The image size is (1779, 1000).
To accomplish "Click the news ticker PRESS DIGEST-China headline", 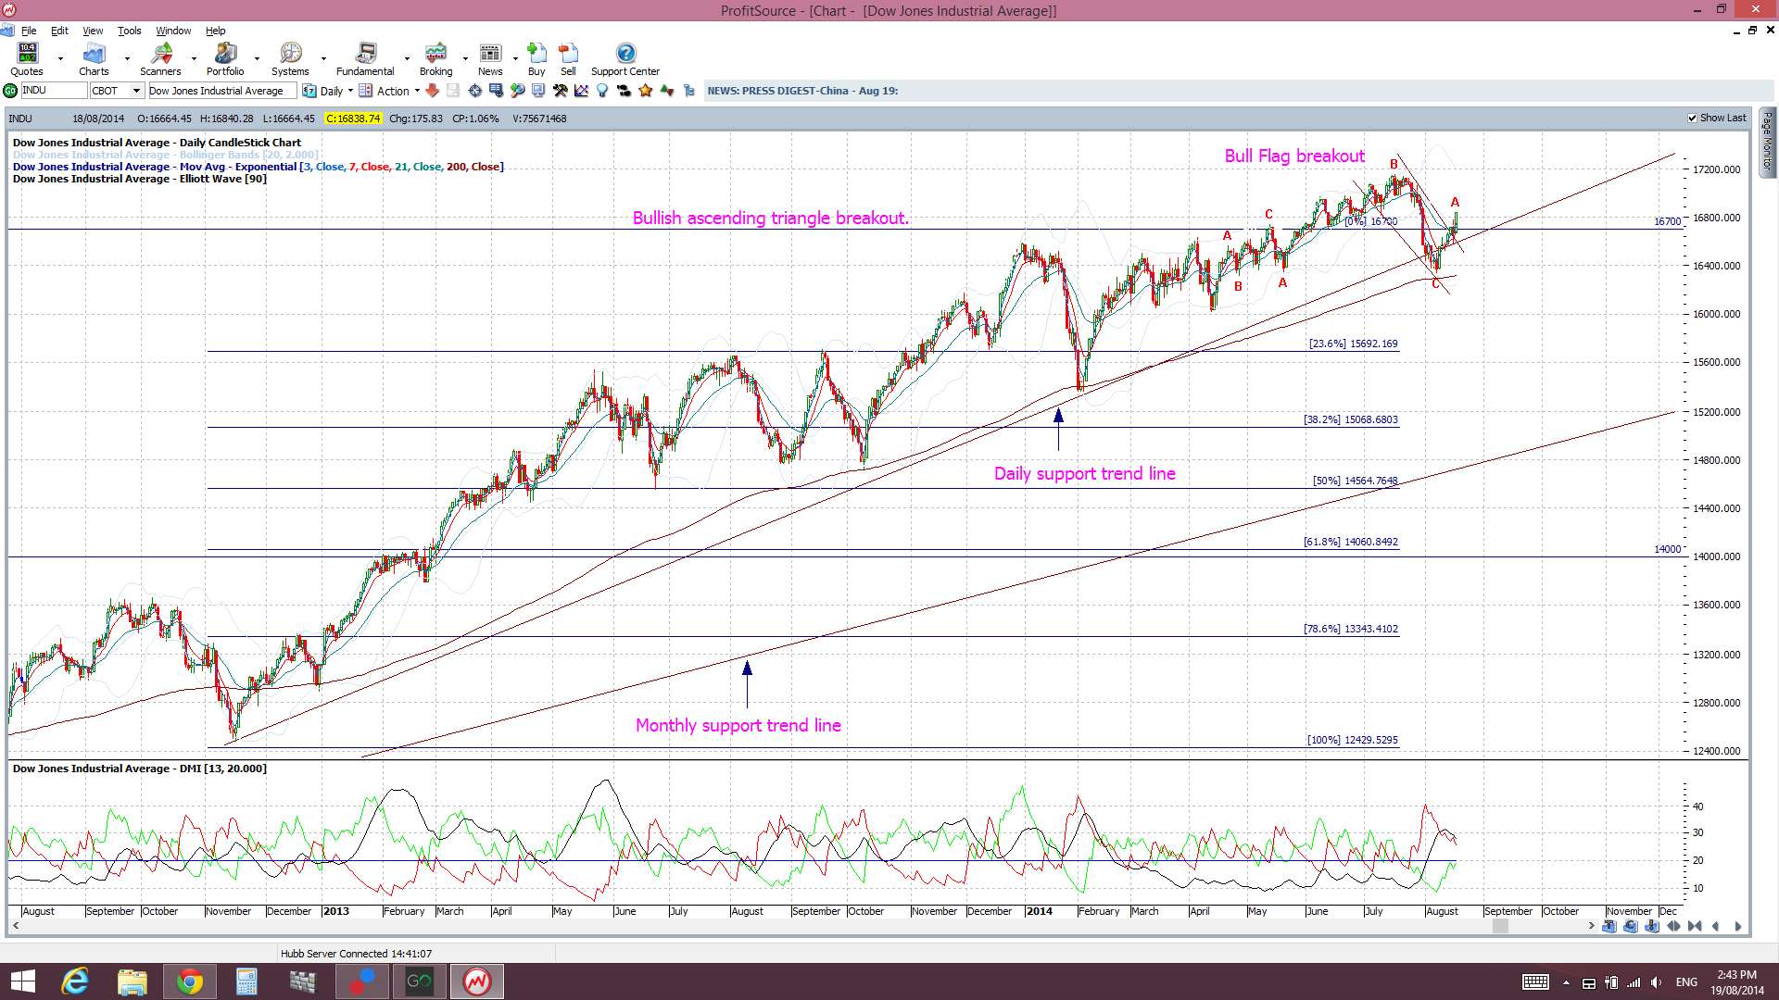I will 802,91.
